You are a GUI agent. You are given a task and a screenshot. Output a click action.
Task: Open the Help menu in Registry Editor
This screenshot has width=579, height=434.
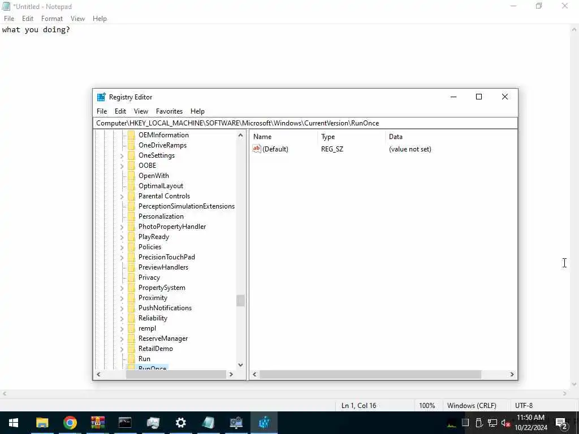coord(197,111)
